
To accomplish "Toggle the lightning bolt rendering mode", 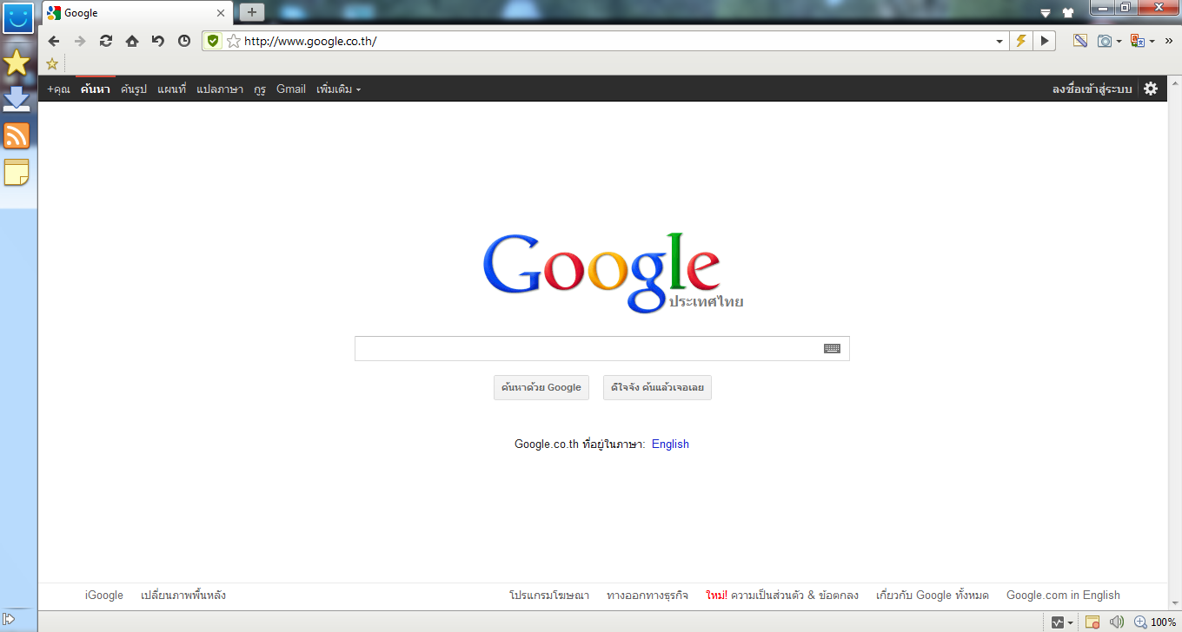I will point(1021,41).
